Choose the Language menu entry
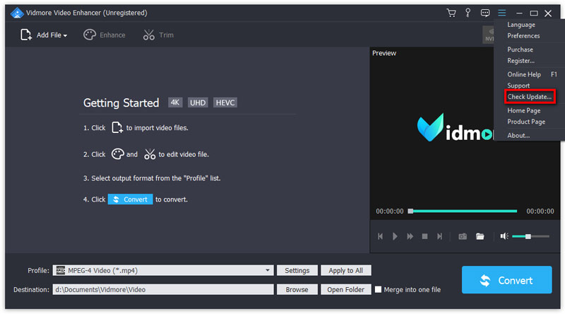 [x=521, y=25]
